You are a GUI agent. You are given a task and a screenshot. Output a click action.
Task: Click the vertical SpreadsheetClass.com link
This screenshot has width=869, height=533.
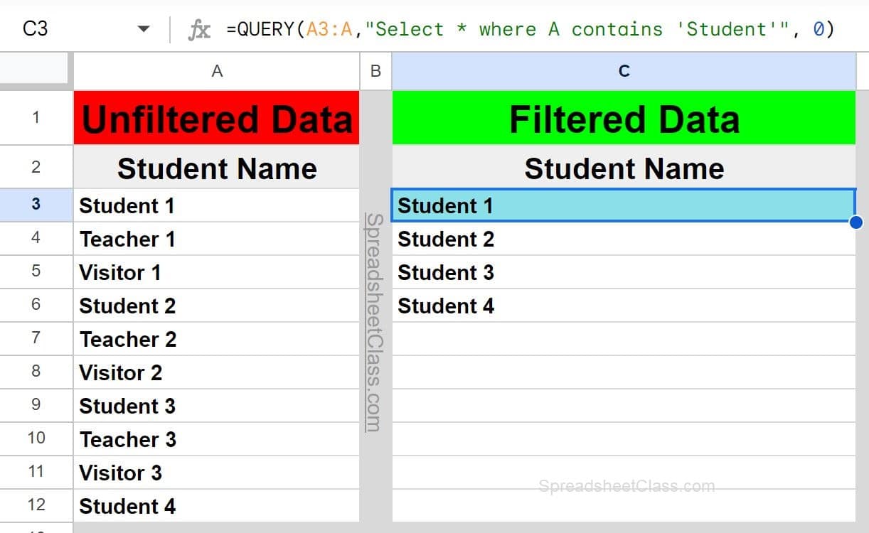point(375,323)
